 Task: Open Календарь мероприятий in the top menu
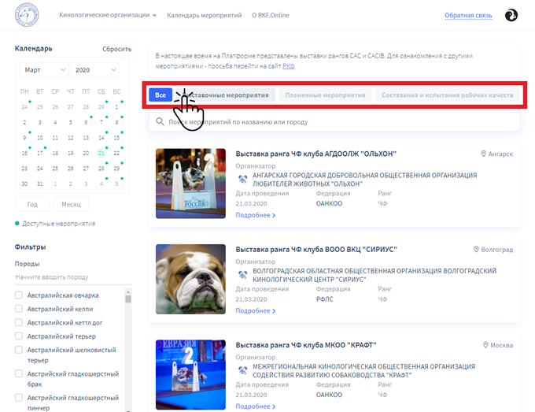tap(204, 15)
